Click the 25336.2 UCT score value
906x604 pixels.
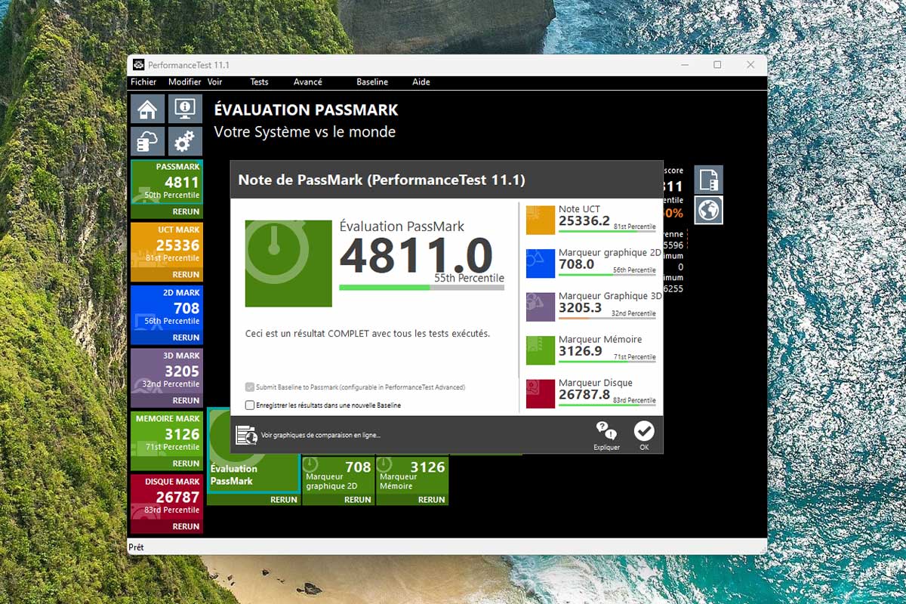[584, 221]
